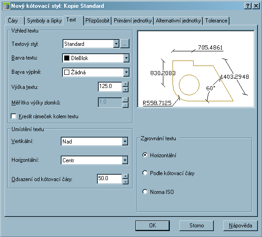Select Norma ISO alignment option
This screenshot has width=262, height=237.
tap(145, 192)
